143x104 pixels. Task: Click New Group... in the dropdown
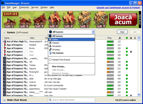click(x=71, y=67)
